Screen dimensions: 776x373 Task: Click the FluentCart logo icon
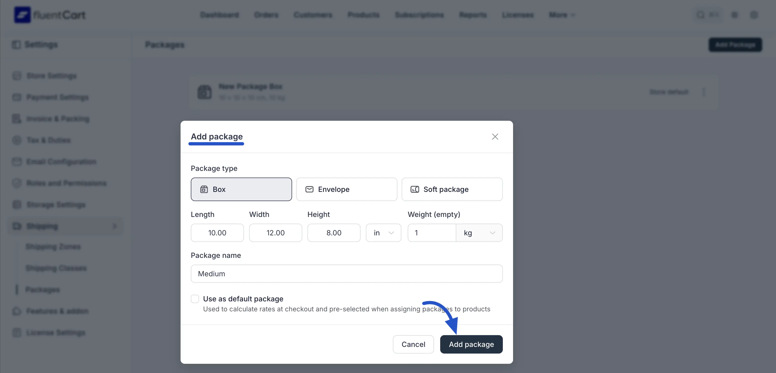[22, 15]
